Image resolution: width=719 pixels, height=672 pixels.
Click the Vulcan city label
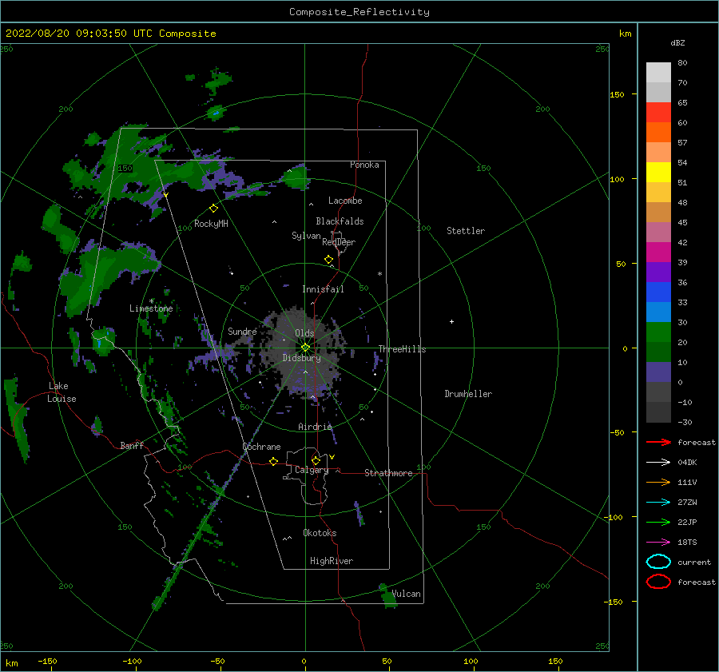point(406,594)
